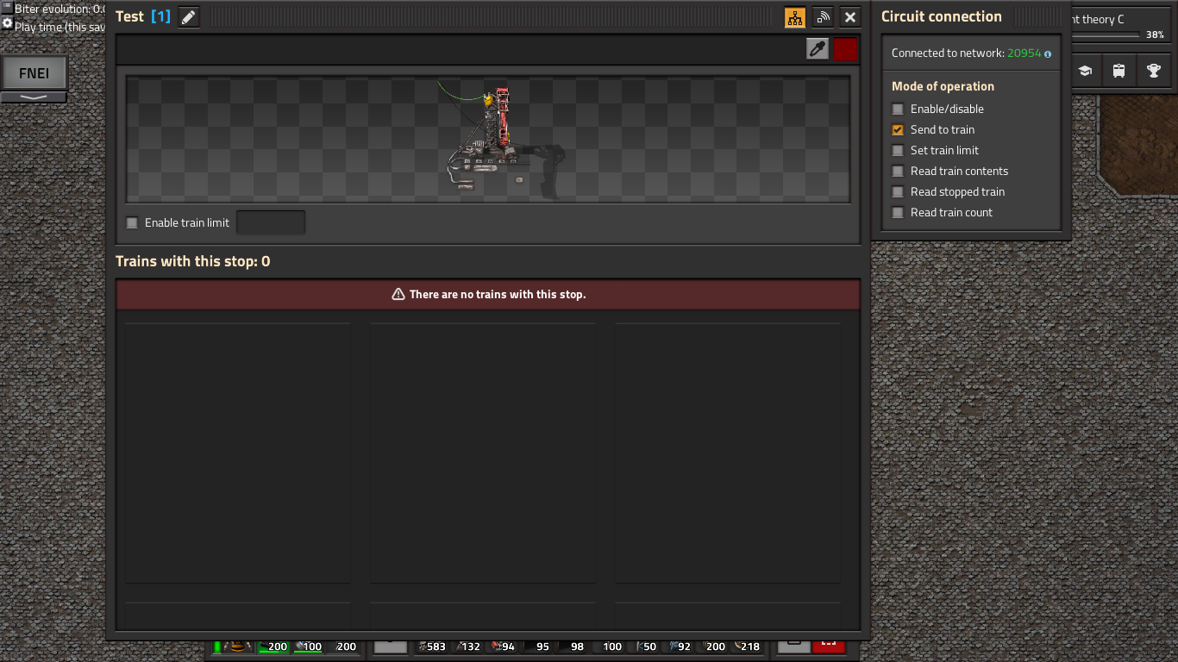Click the 'Trains with this stop: 0' heading
The width and height of the screenshot is (1178, 662).
click(193, 261)
